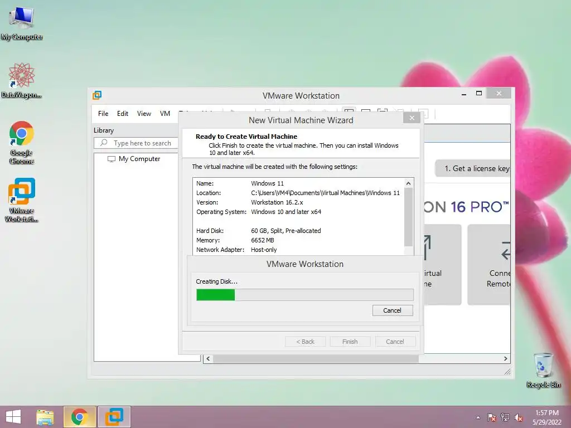
Task: Open VMware Workstation desktop shortcut
Action: click(x=22, y=200)
